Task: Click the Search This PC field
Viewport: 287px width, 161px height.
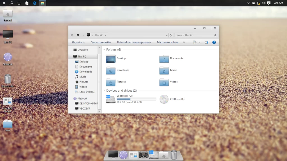Action: tap(194, 35)
